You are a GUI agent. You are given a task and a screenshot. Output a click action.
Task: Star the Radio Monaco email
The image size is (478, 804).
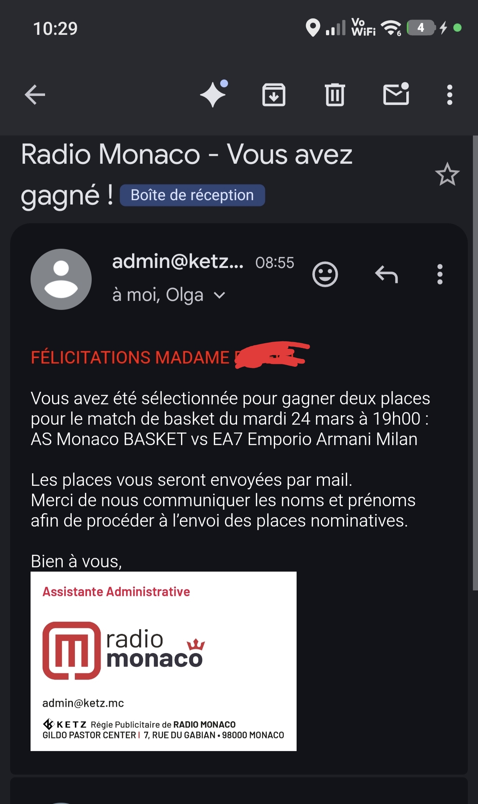pos(447,174)
